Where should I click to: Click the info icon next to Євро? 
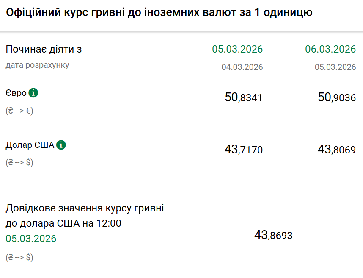pyautogui.click(x=33, y=93)
